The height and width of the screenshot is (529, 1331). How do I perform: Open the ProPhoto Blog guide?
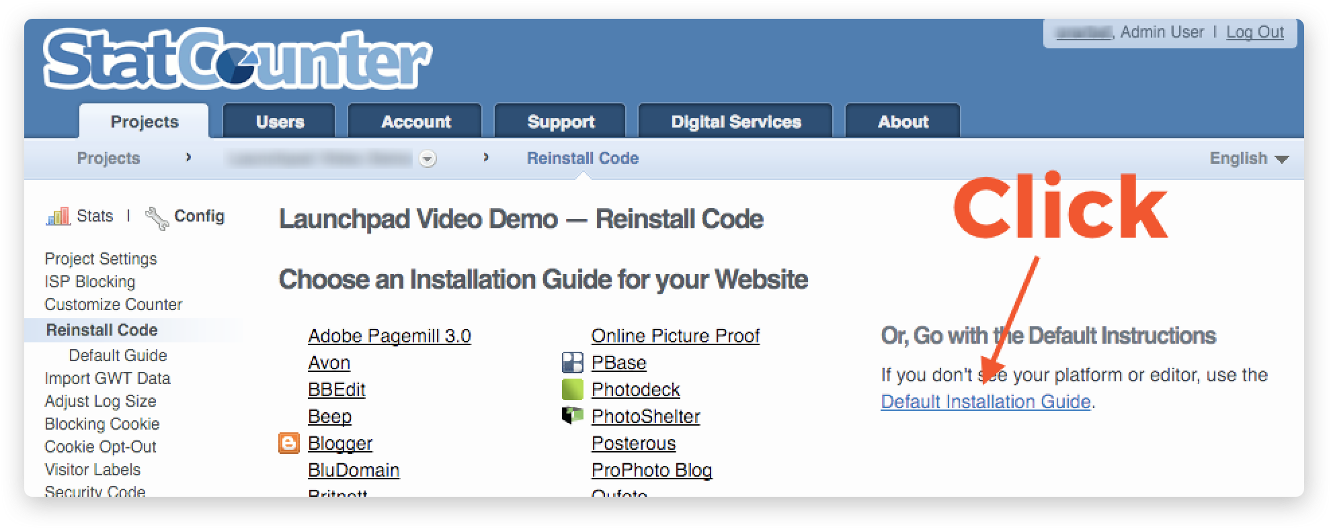click(x=652, y=470)
